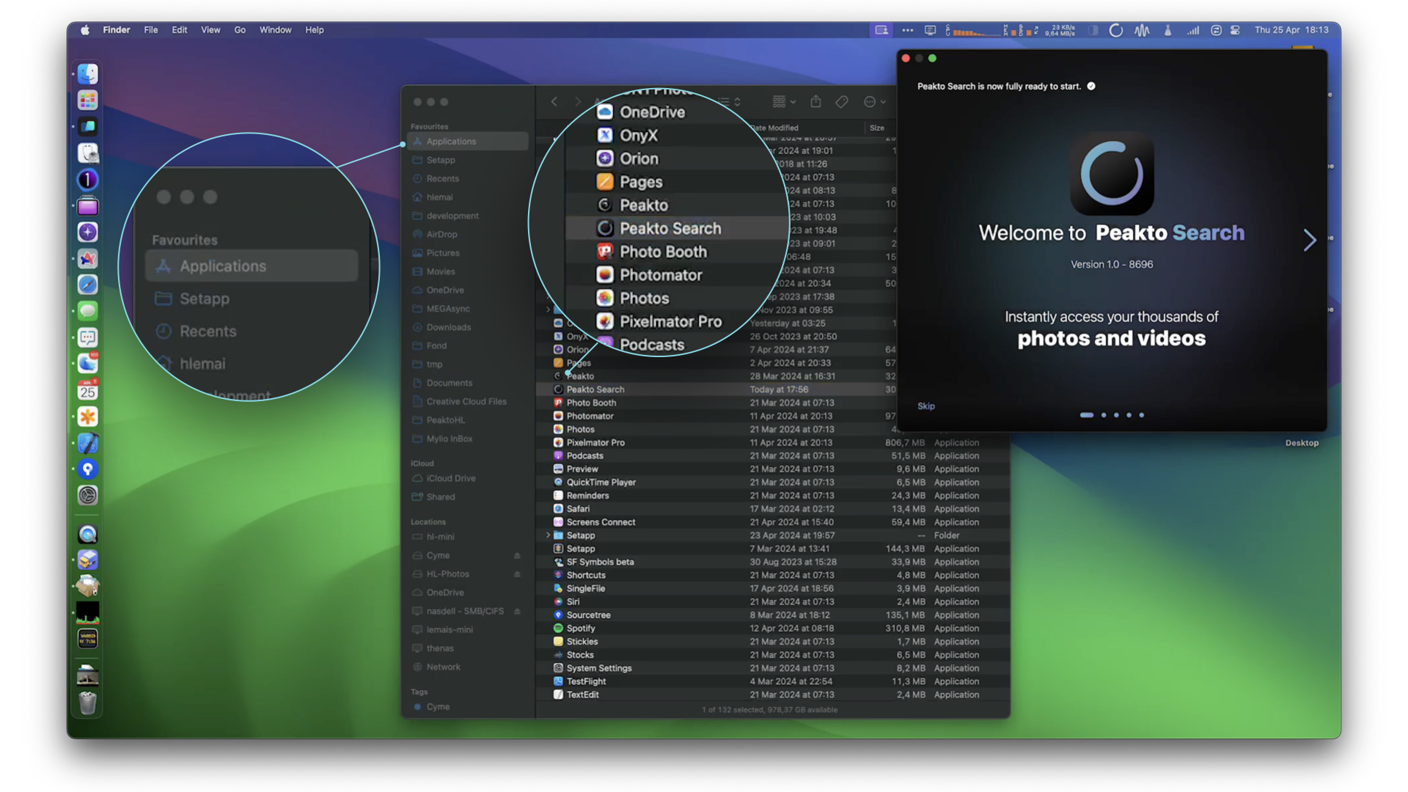Viewport: 1408px width, 792px height.
Task: Select the fourth page dot in Peakto Search
Action: (x=1129, y=415)
